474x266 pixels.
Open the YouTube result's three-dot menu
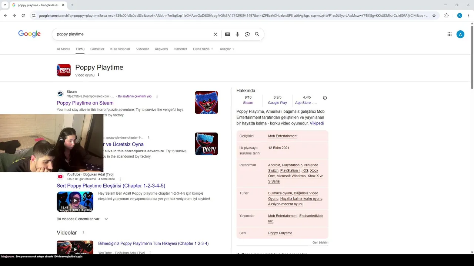[120, 179]
